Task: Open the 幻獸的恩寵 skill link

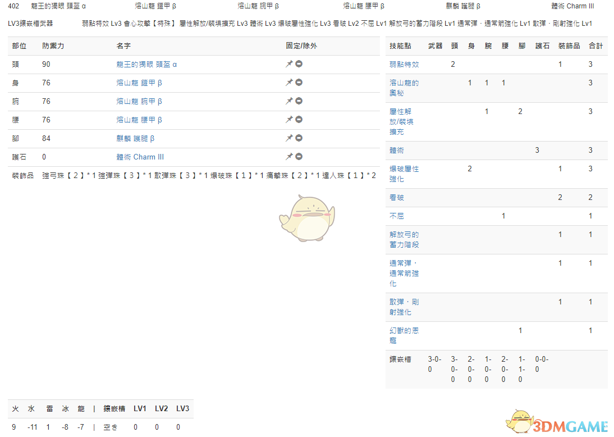Action: (404, 335)
